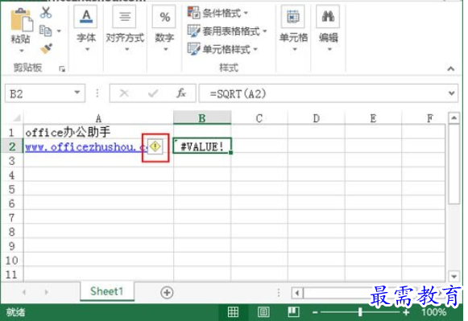Click the Select All corner triangle
The width and height of the screenshot is (468, 321).
tap(17, 118)
